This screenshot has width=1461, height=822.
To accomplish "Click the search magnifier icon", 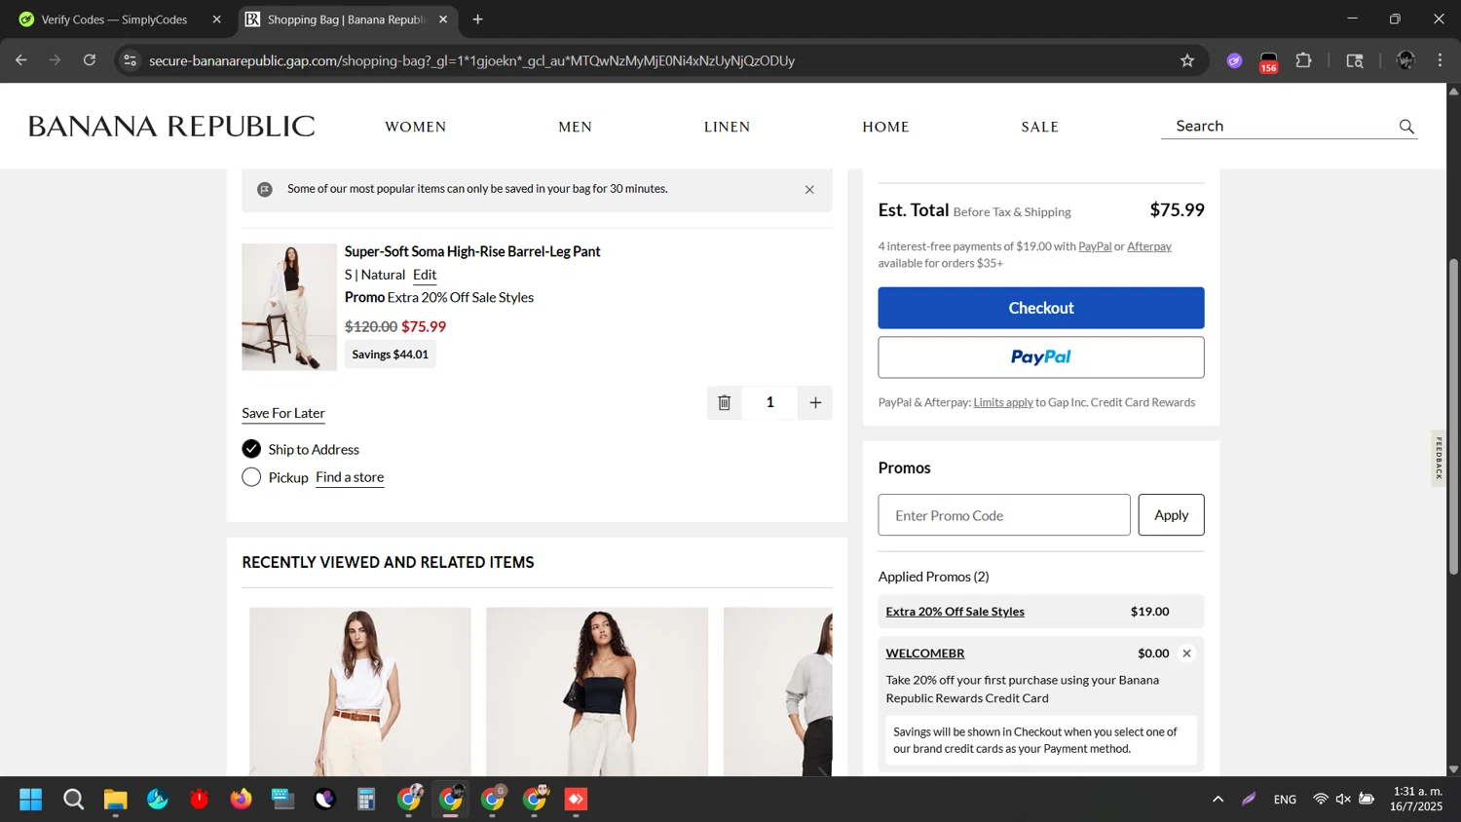I will [x=1405, y=127].
